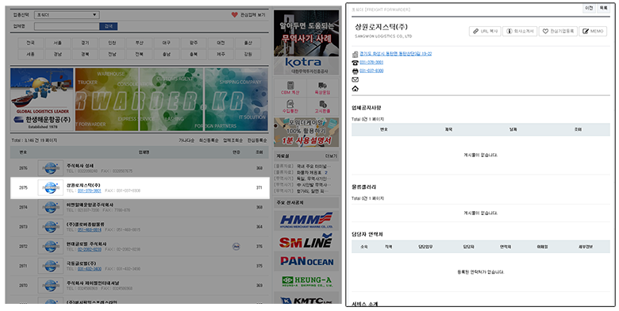
Task: Select the 서울 region filter
Action: click(x=58, y=43)
